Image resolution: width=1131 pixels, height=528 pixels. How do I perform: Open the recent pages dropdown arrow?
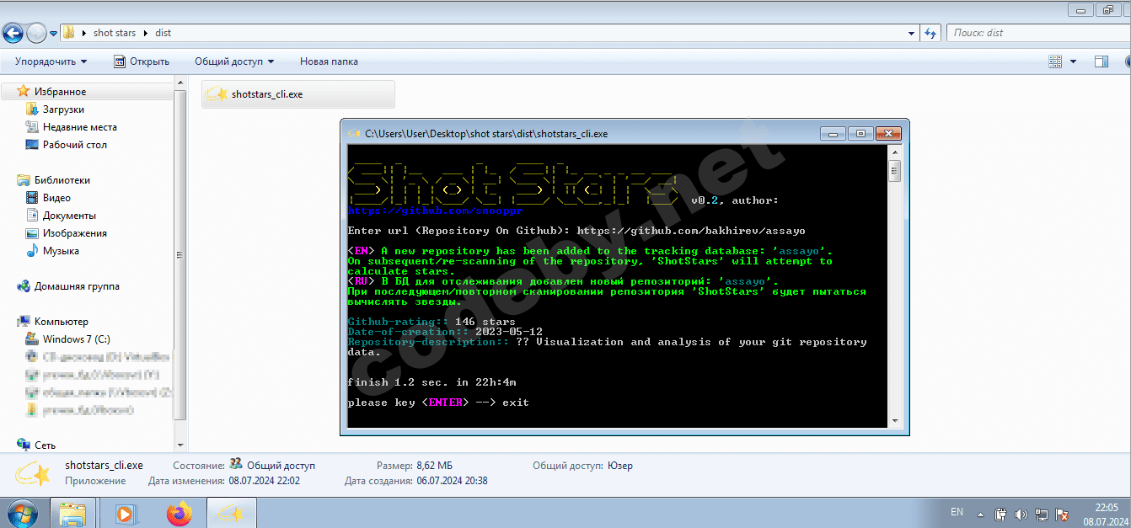pos(53,34)
